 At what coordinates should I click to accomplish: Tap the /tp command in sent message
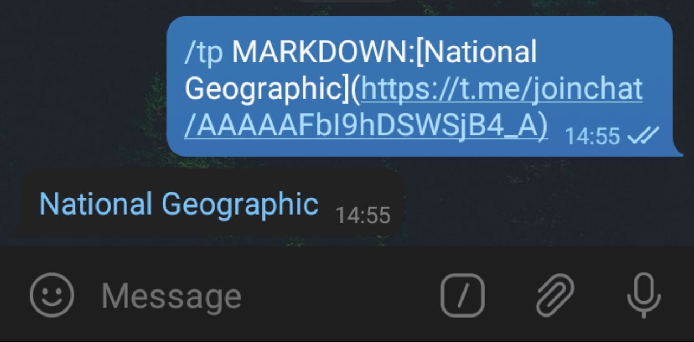(204, 53)
